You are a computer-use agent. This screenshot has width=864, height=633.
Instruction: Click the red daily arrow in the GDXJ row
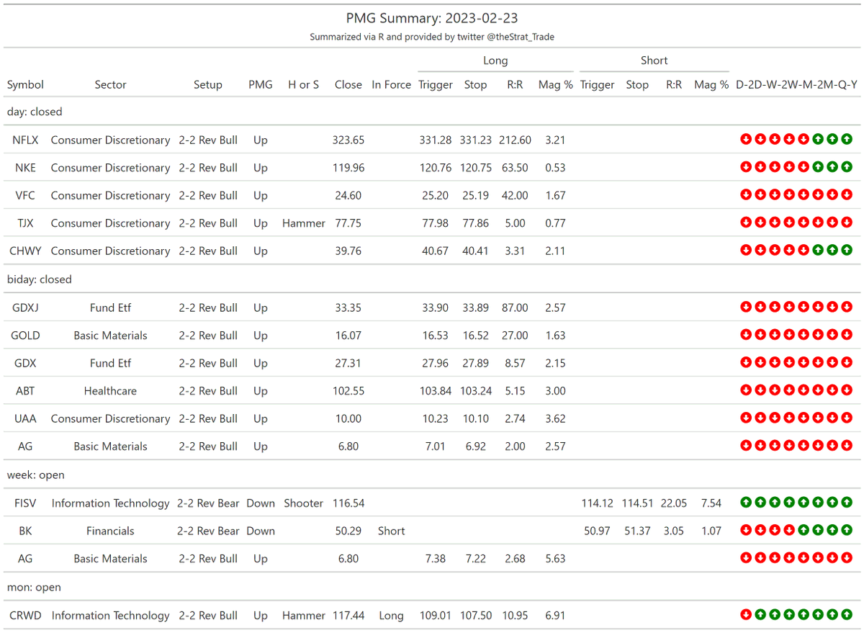click(x=746, y=307)
